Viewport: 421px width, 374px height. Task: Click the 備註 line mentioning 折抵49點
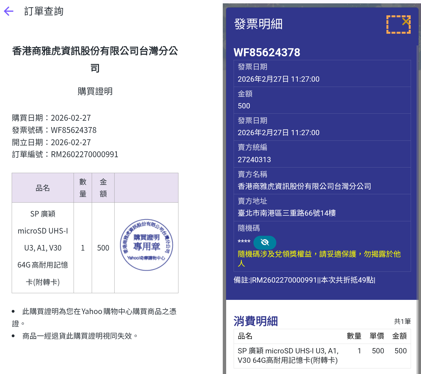pyautogui.click(x=304, y=280)
